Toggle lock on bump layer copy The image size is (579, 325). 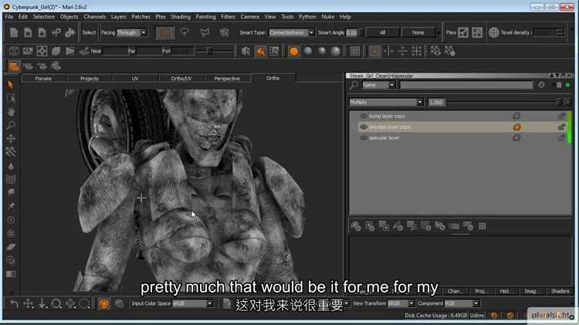561,116
